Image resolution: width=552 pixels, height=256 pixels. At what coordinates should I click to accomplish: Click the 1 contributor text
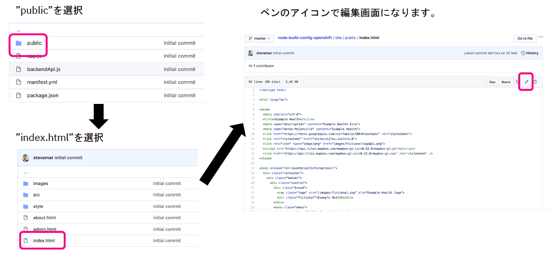click(x=264, y=65)
